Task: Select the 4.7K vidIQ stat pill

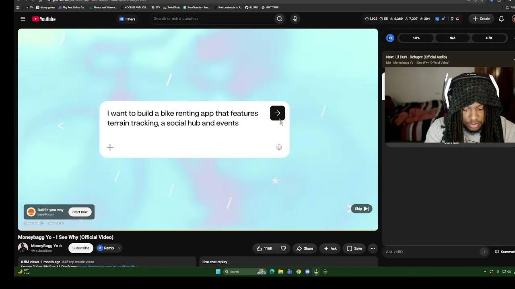Action: pyautogui.click(x=489, y=38)
